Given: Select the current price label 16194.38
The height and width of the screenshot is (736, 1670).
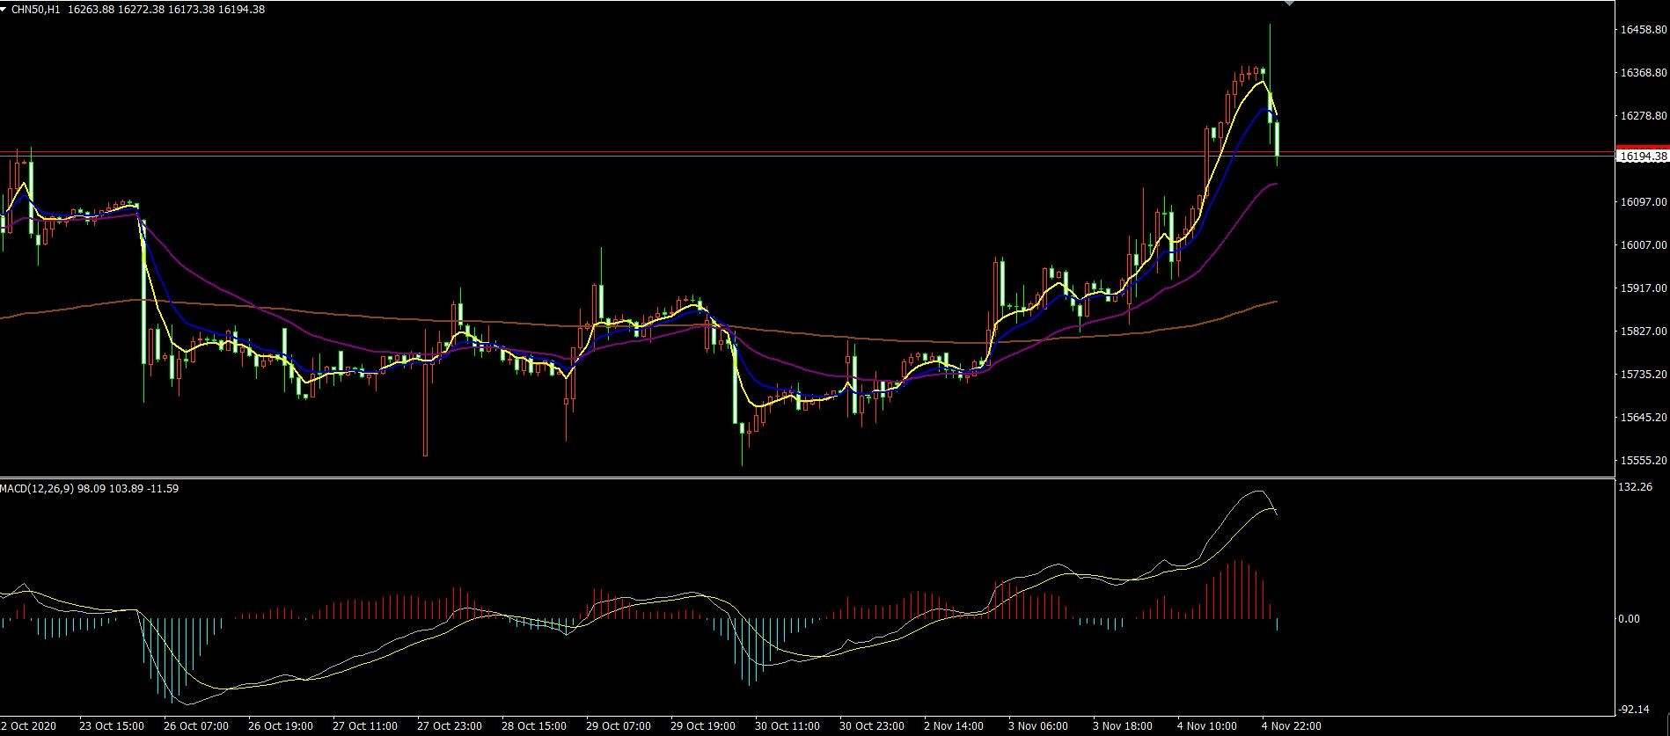Looking at the screenshot, I should [x=1644, y=157].
